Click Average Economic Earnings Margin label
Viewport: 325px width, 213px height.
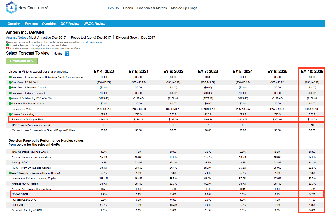tap(32, 157)
